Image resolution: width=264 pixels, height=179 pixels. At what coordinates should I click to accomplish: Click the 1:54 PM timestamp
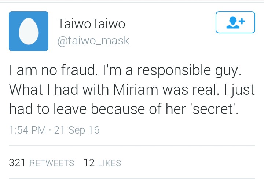(x=27, y=130)
